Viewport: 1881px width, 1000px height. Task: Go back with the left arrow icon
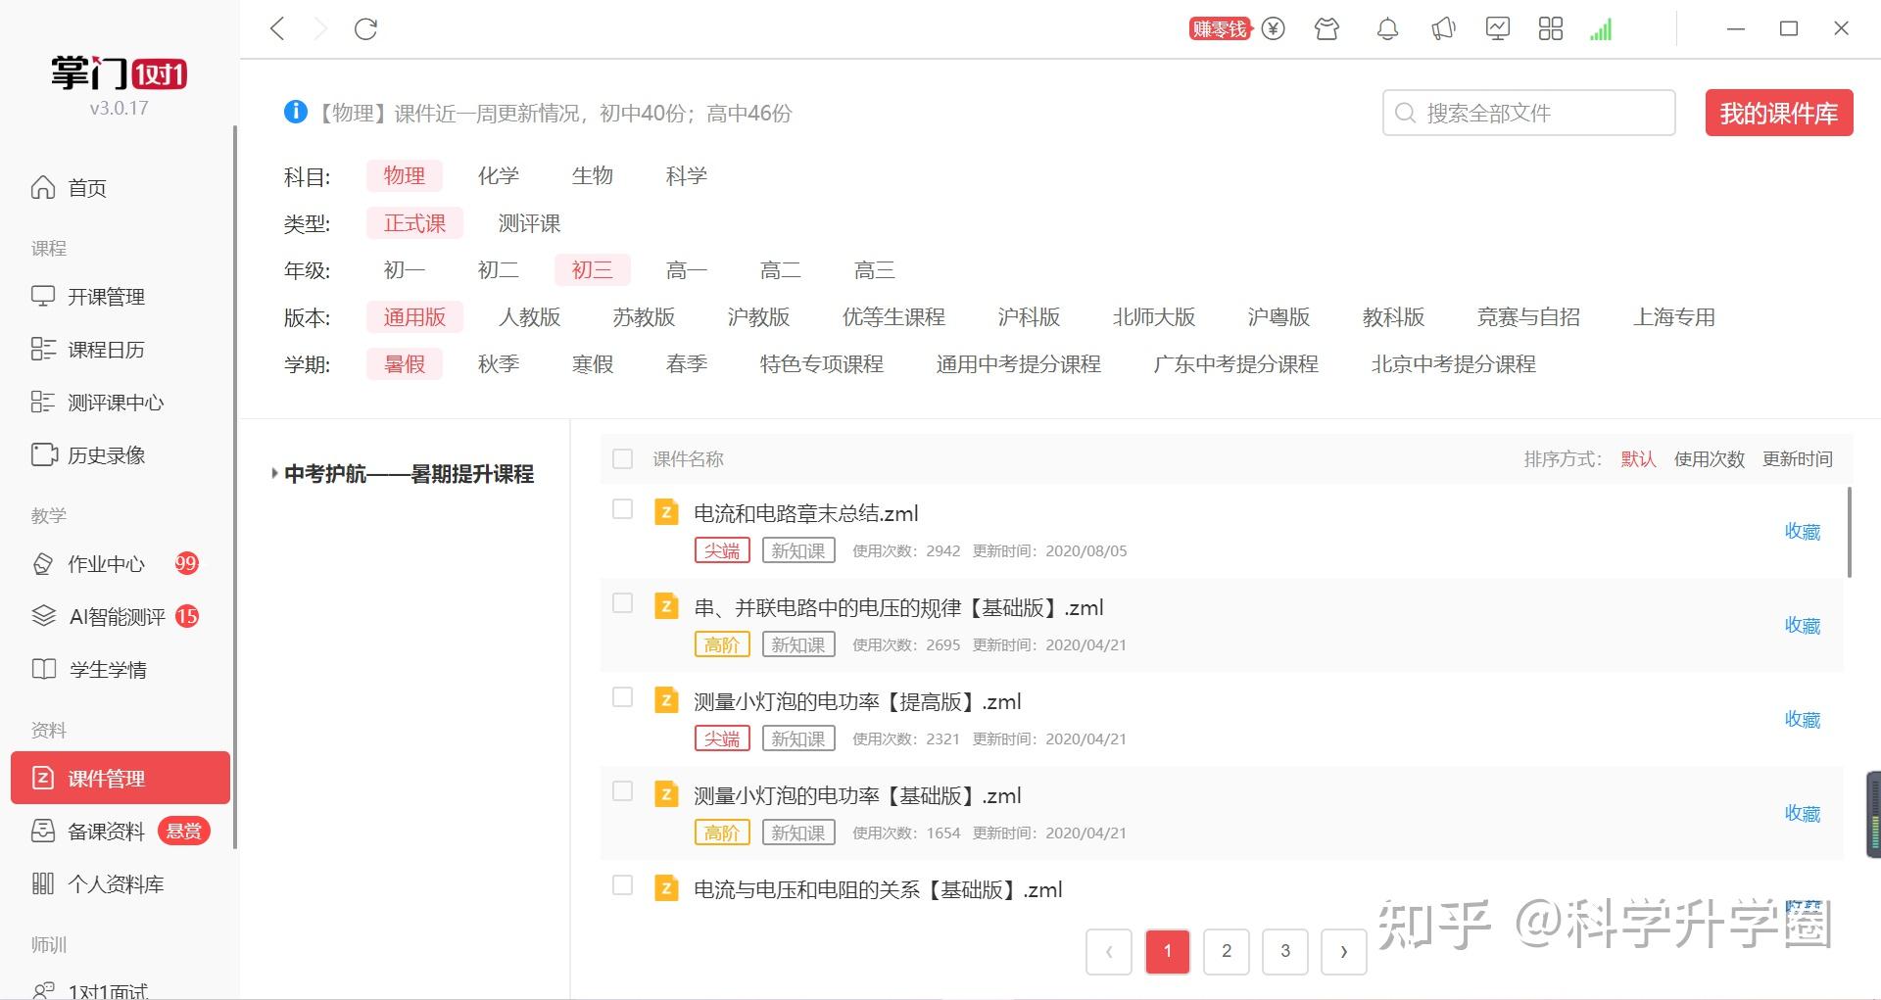pos(277,28)
